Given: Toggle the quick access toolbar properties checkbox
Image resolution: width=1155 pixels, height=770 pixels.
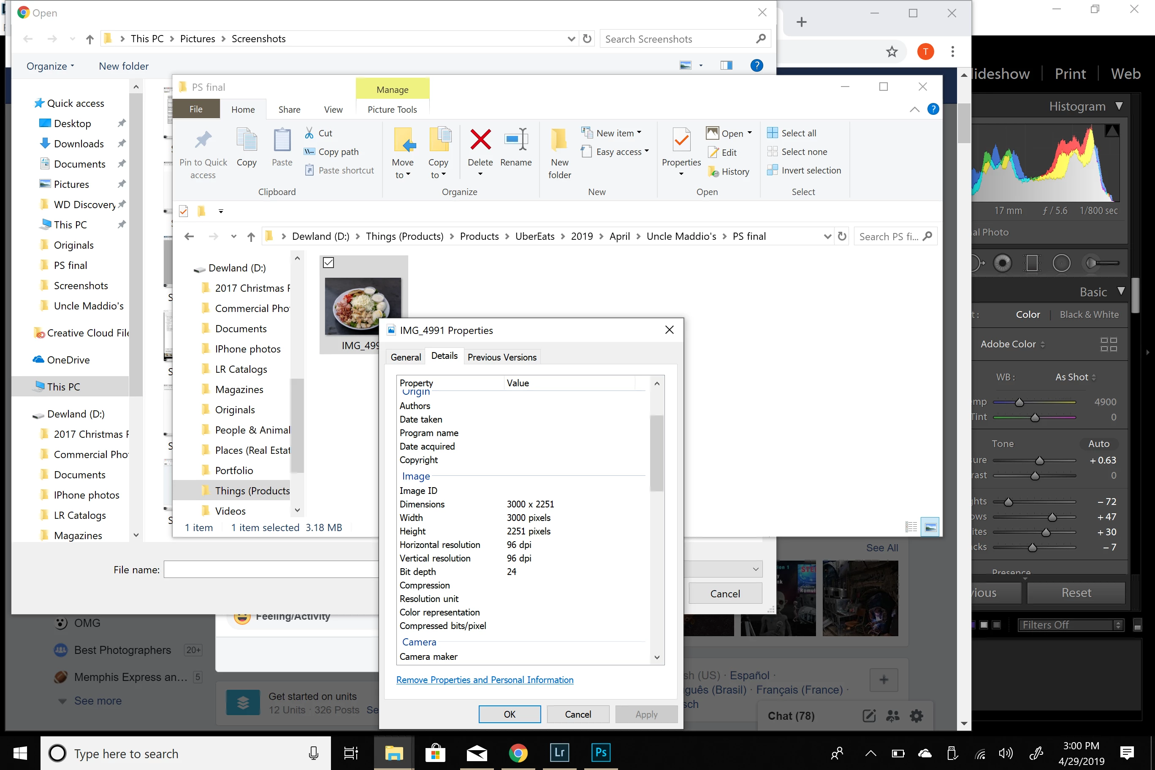Looking at the screenshot, I should click(184, 211).
